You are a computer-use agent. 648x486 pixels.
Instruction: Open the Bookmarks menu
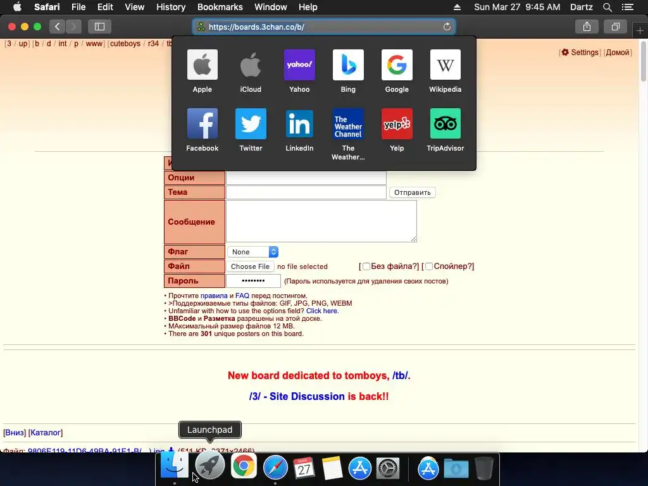tap(220, 7)
